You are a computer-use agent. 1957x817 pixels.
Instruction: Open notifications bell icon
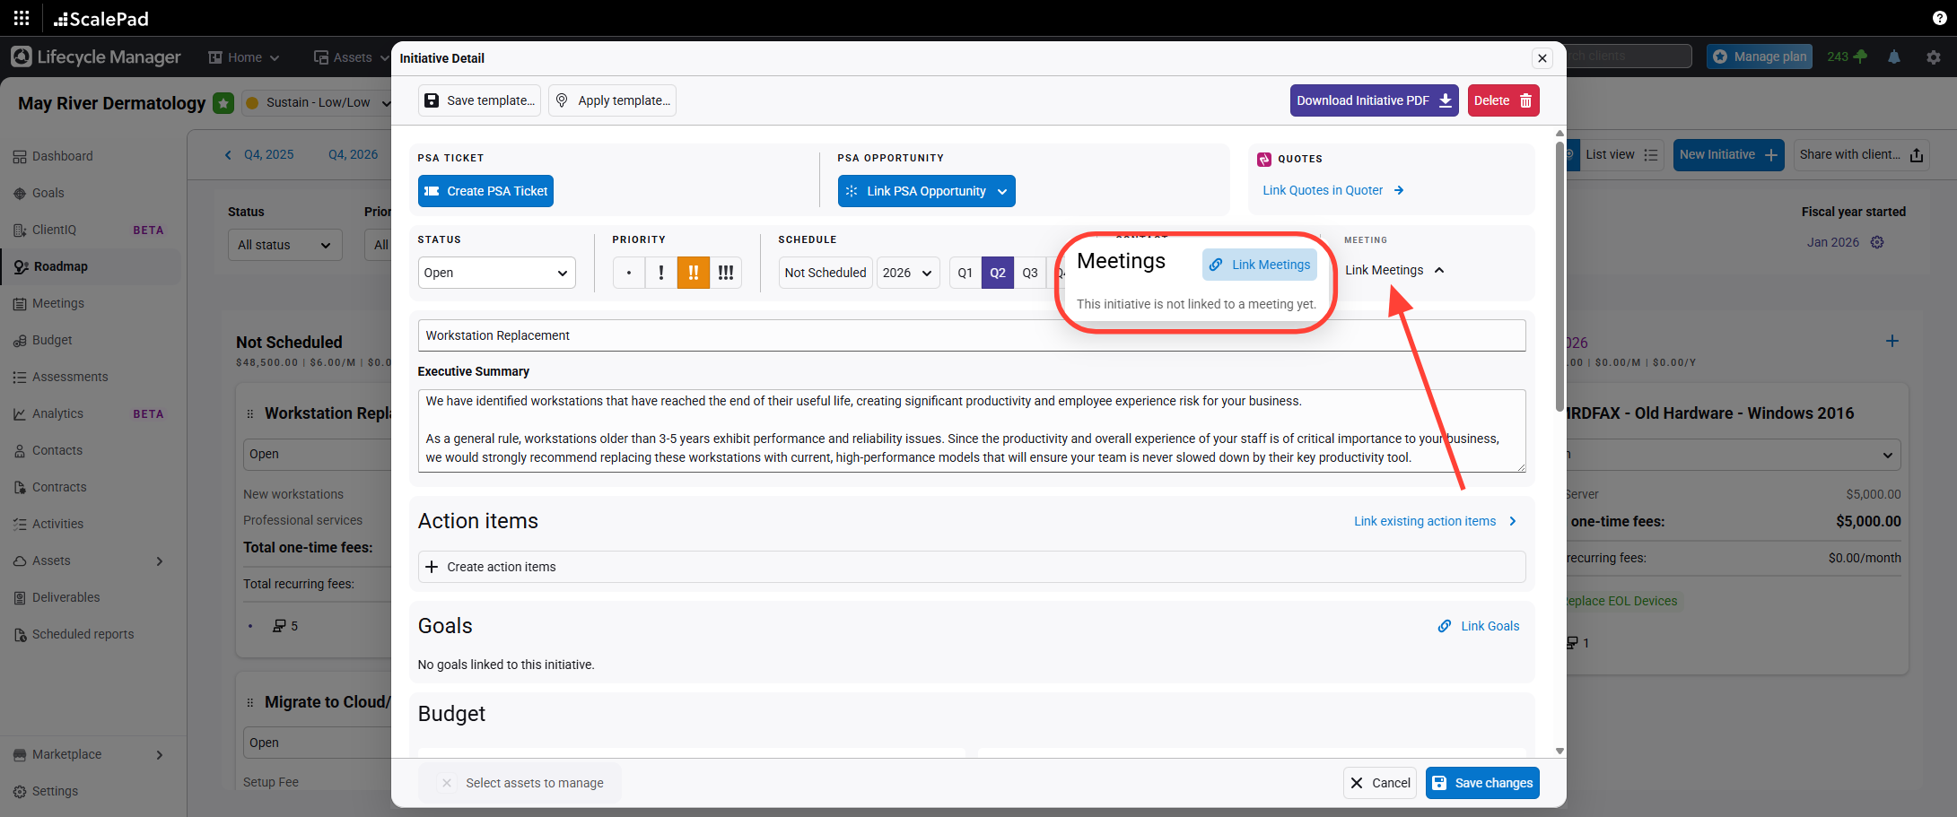point(1894,56)
